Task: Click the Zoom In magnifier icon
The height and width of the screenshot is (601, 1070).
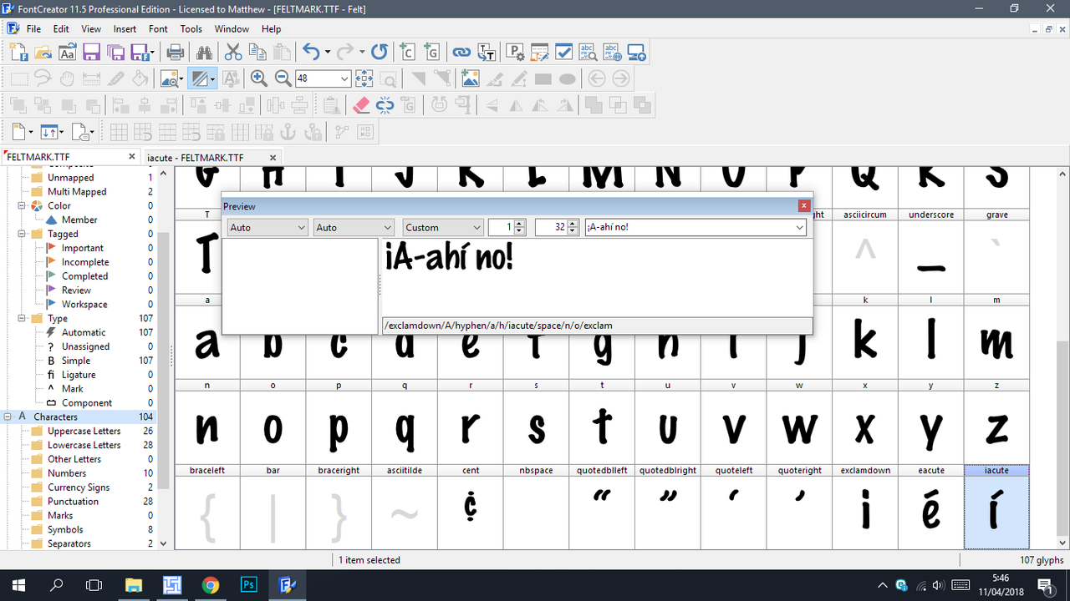Action: click(259, 78)
